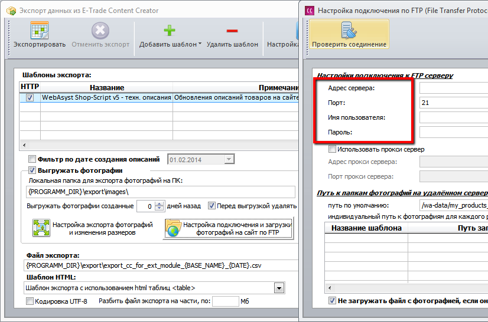Open Настройка экспорта фотографий и изменения размеров
The image size is (488, 322).
coord(93,228)
